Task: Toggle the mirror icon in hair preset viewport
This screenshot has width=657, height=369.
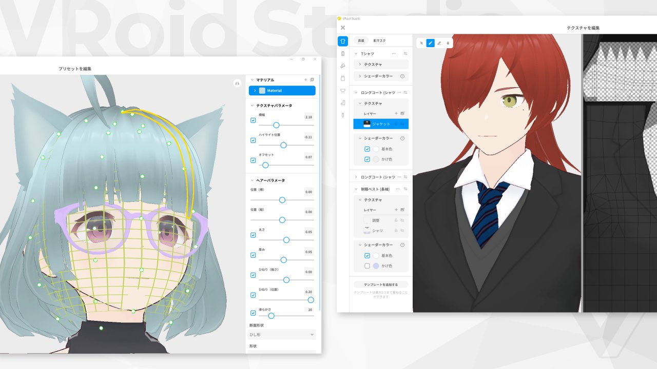Action: coord(237,83)
